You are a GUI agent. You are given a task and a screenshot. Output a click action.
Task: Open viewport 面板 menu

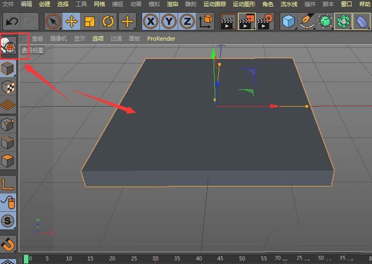tap(134, 39)
